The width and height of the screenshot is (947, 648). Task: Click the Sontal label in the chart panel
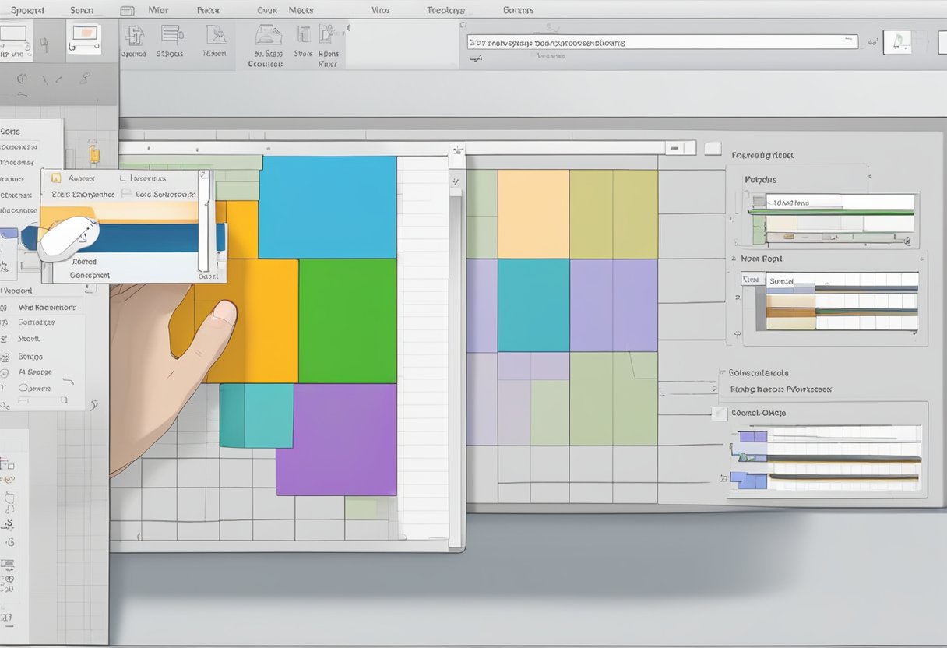coord(780,280)
